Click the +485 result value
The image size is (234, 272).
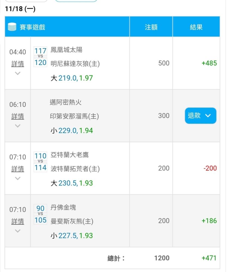tap(209, 63)
